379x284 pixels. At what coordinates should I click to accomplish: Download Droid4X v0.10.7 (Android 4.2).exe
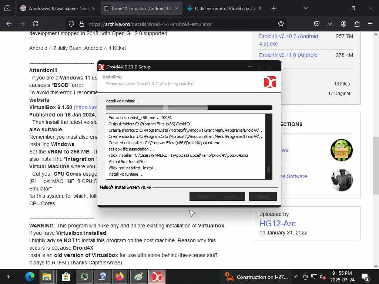click(x=288, y=40)
